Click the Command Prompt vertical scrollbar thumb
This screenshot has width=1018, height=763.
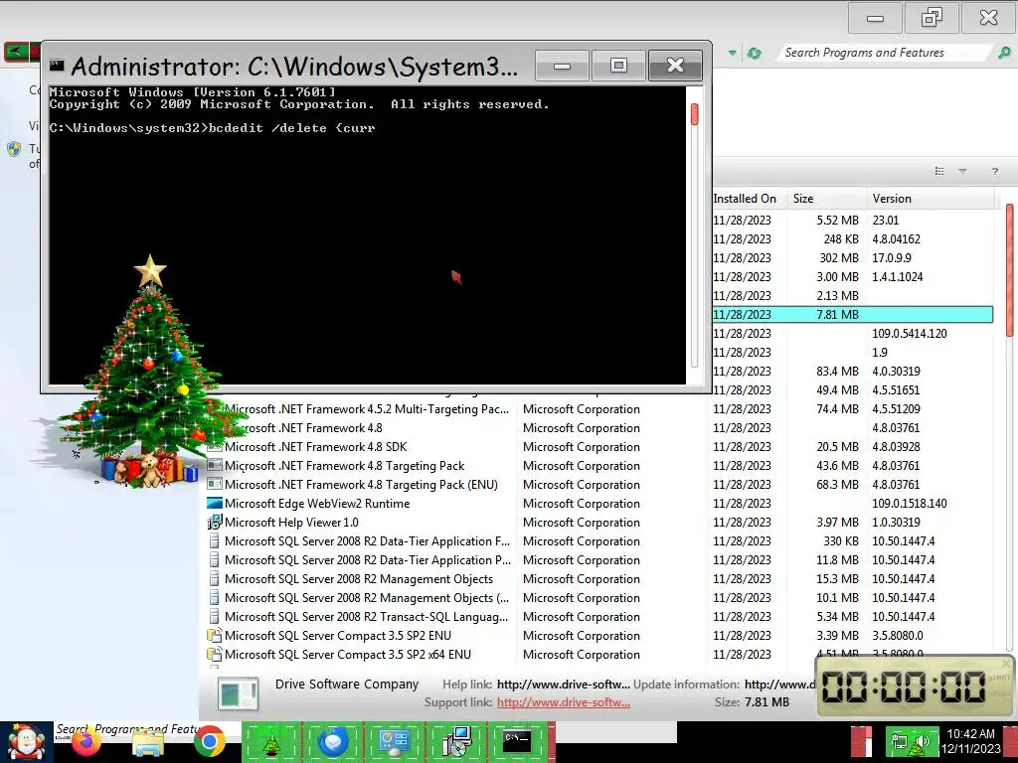(x=694, y=114)
